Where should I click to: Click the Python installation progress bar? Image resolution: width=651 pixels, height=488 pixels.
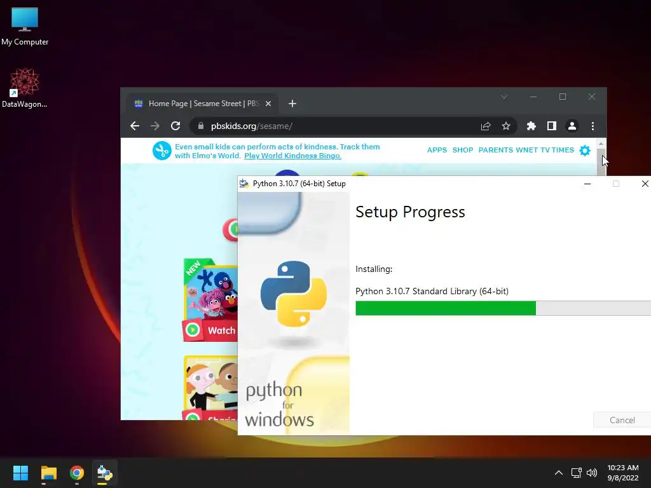[x=504, y=308]
